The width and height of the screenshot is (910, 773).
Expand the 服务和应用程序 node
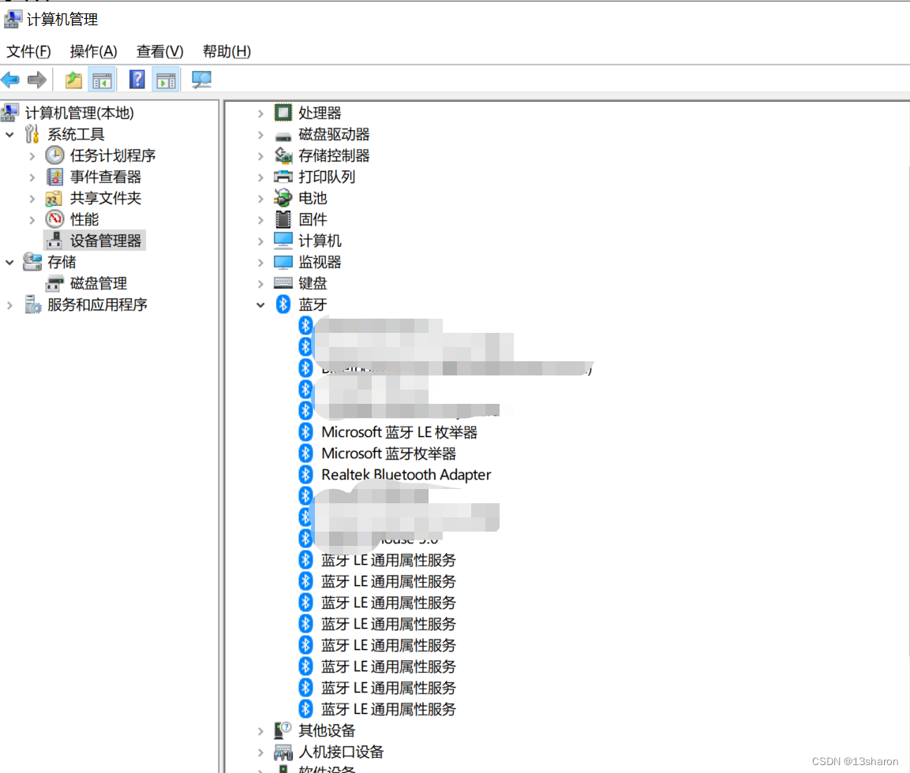[x=10, y=305]
